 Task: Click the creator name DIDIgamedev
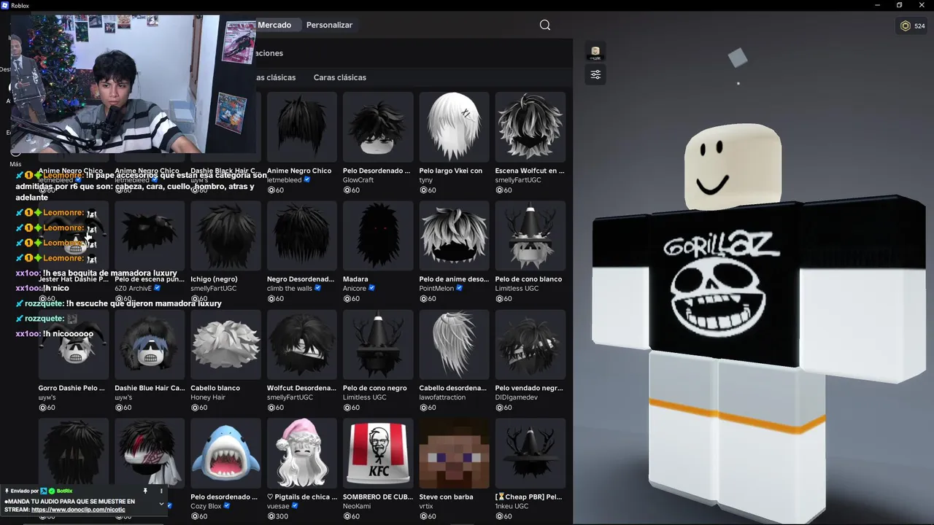click(517, 397)
